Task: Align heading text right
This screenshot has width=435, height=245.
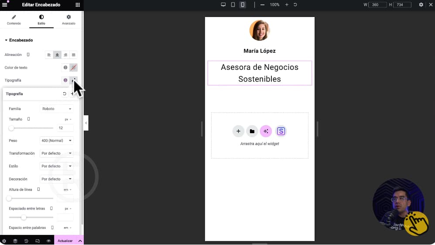Action: click(65, 55)
